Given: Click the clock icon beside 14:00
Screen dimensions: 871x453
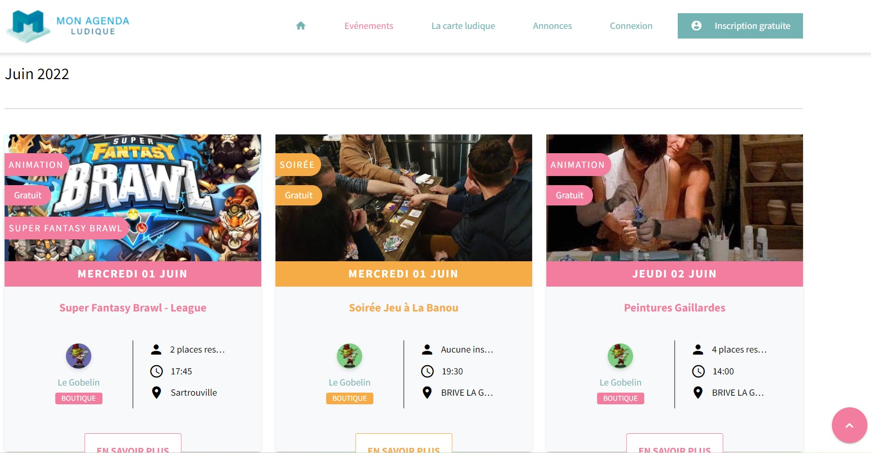Looking at the screenshot, I should [x=698, y=371].
